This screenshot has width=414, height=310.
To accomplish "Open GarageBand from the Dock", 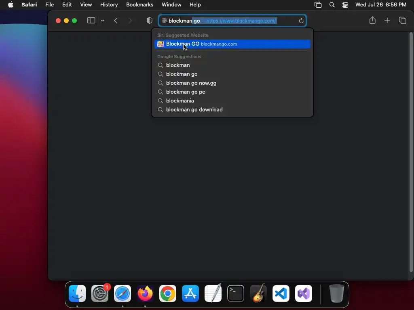I will 258,293.
